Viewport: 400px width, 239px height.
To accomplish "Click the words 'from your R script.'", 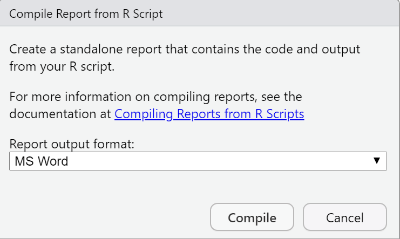I will click(x=62, y=66).
